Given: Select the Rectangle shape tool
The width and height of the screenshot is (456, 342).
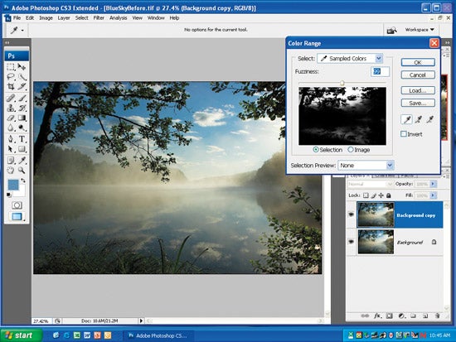Looking at the screenshot, I should tap(22, 149).
